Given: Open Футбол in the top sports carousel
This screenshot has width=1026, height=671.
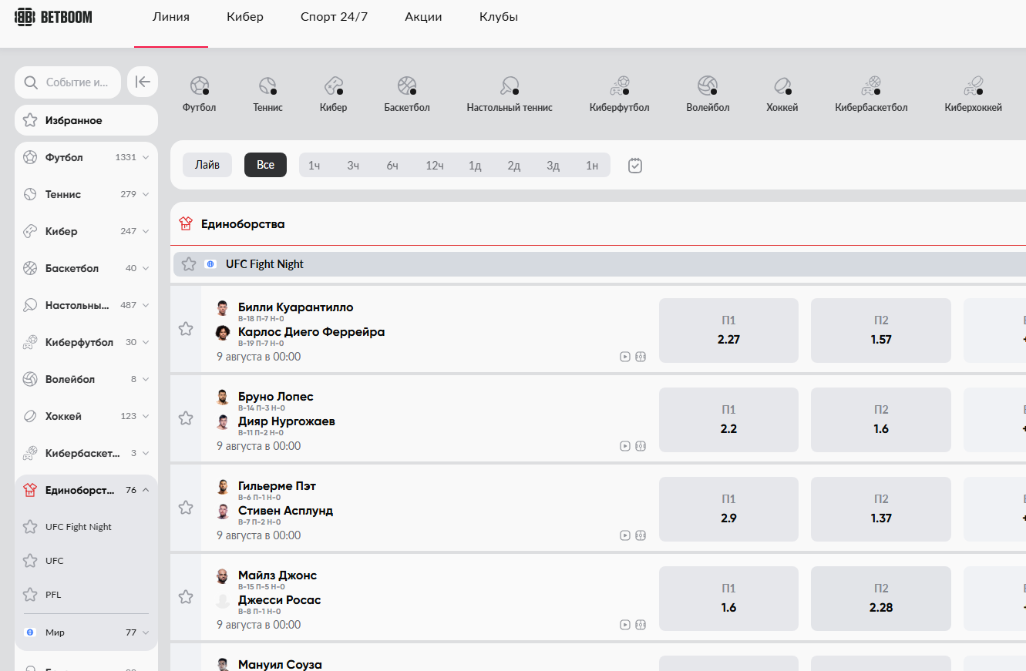Looking at the screenshot, I should tap(199, 94).
